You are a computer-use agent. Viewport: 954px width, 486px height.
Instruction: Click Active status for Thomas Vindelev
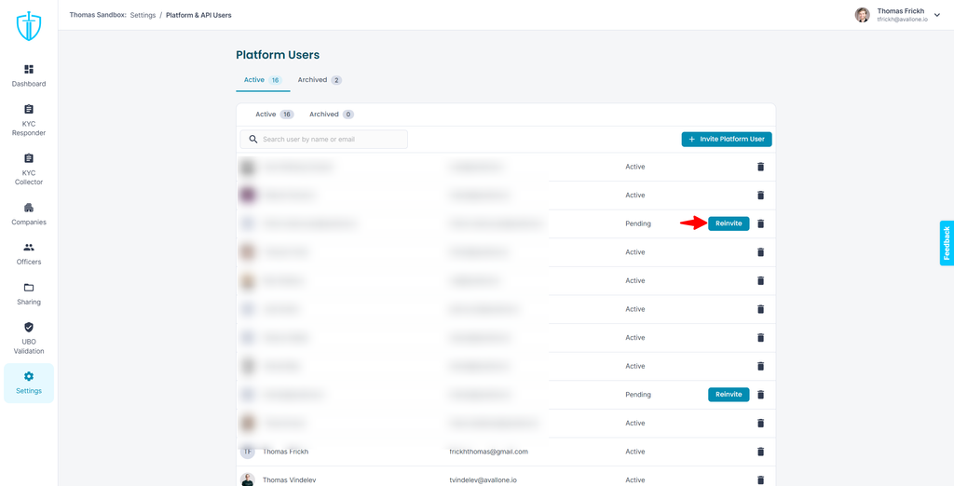(635, 479)
